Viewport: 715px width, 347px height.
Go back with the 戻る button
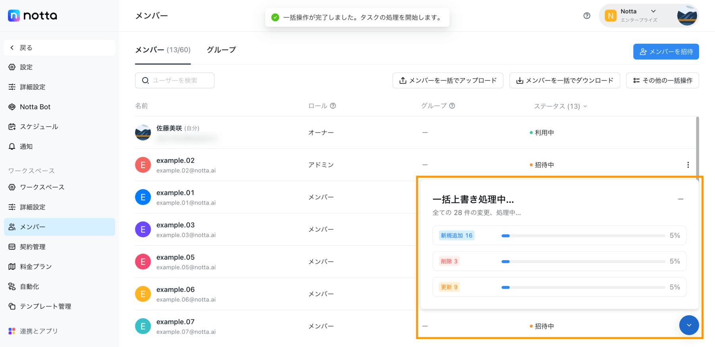pyautogui.click(x=60, y=48)
